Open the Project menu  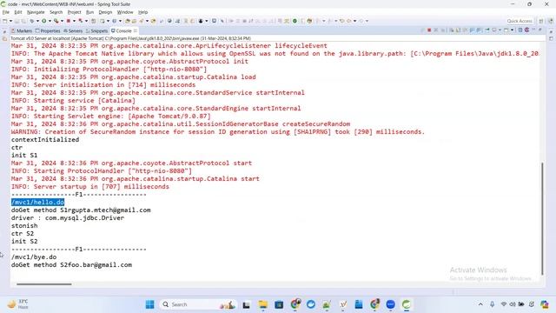tap(74, 12)
